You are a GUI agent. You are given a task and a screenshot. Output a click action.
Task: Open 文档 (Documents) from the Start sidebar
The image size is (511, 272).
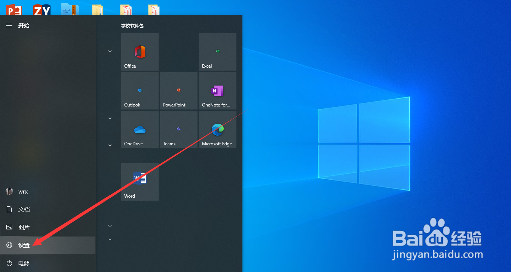tap(48, 209)
